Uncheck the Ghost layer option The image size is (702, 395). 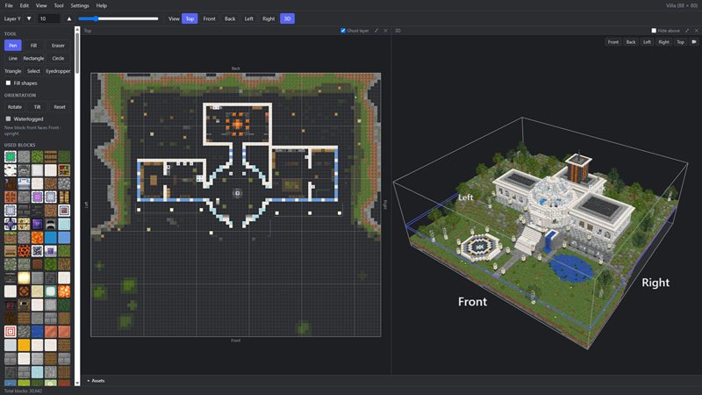tap(343, 31)
